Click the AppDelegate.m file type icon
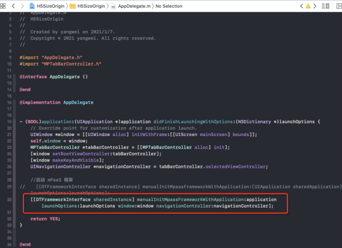 pos(113,6)
